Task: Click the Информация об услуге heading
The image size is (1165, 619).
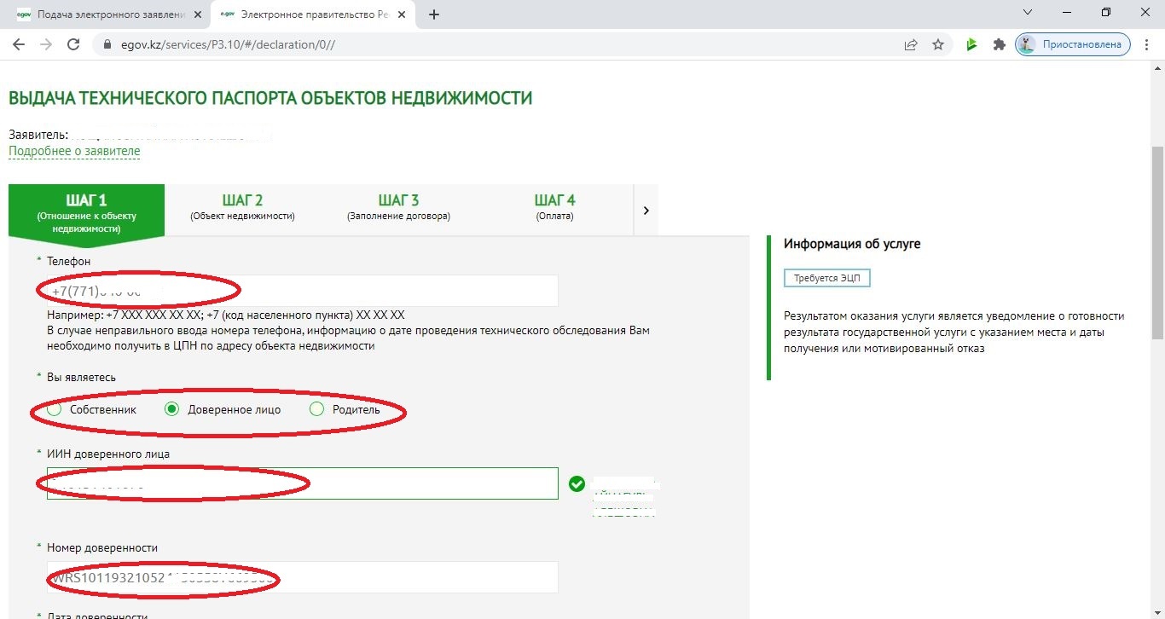Action: point(852,244)
